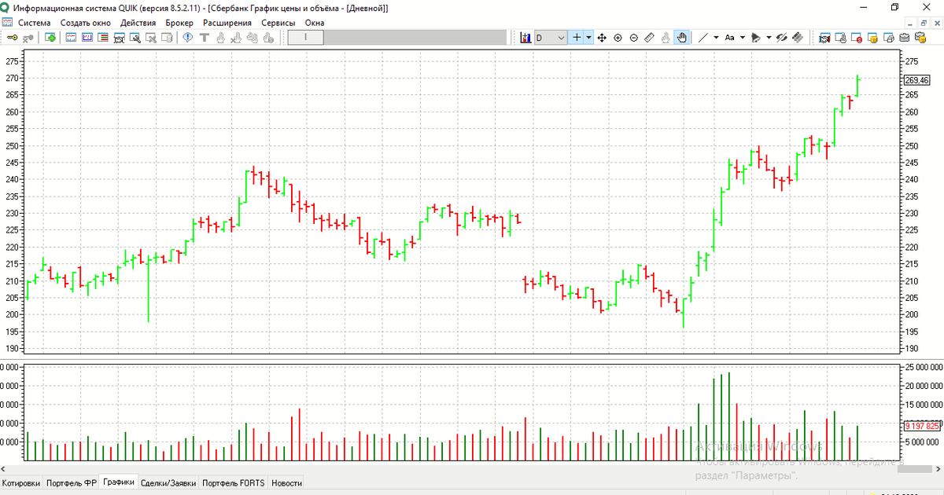Viewport: 944px width, 495px height.
Task: Click the bold T toolbar icon
Action: [x=204, y=37]
